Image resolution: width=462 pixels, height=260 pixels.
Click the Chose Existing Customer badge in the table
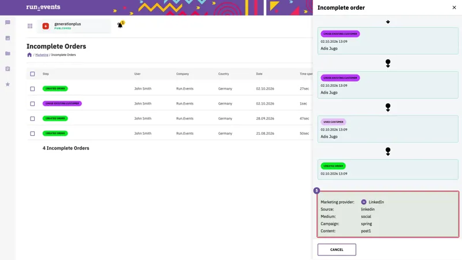point(62,103)
